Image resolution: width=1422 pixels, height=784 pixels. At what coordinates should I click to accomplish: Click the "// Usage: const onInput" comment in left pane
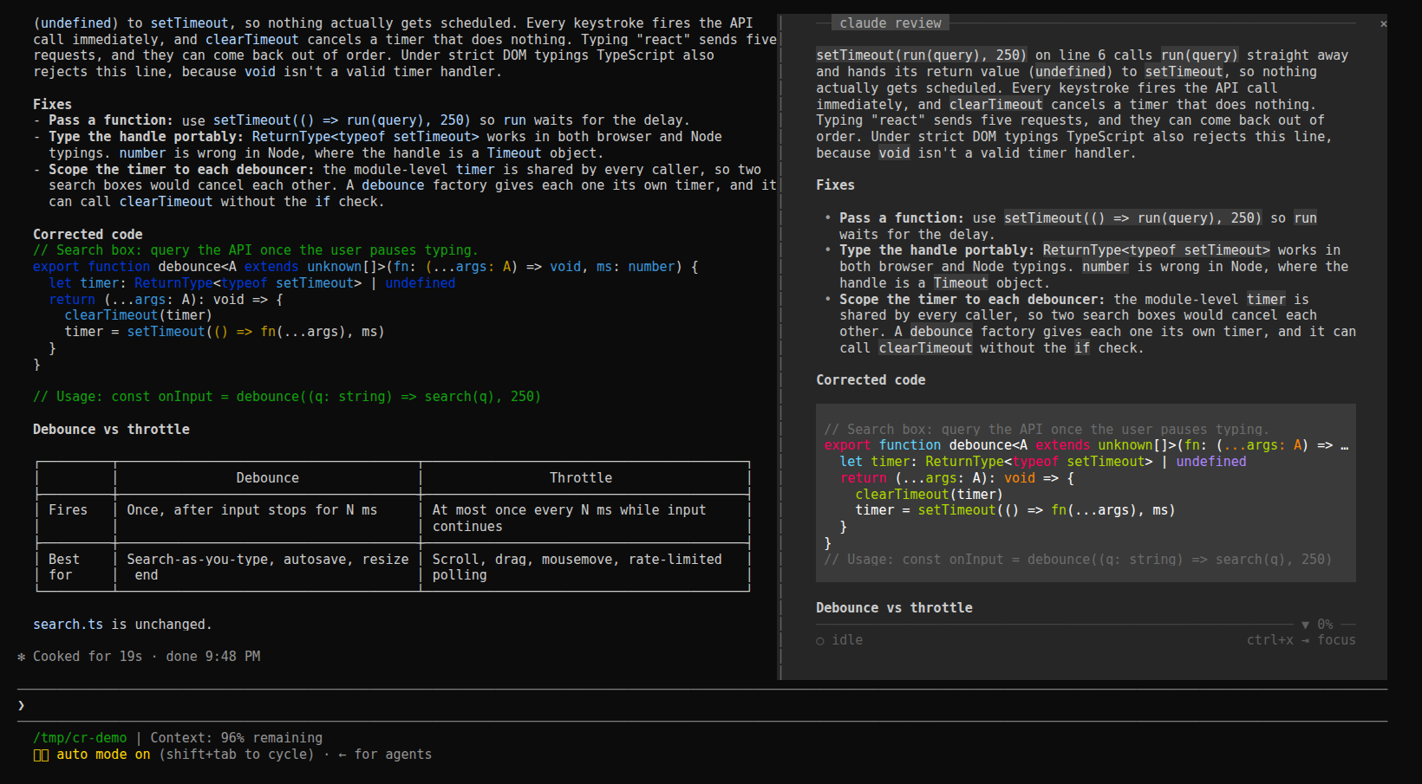coord(286,397)
